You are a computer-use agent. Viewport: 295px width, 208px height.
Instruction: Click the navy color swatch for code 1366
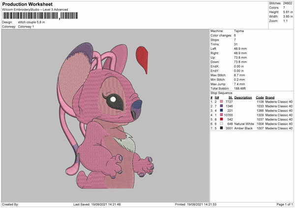221,110
